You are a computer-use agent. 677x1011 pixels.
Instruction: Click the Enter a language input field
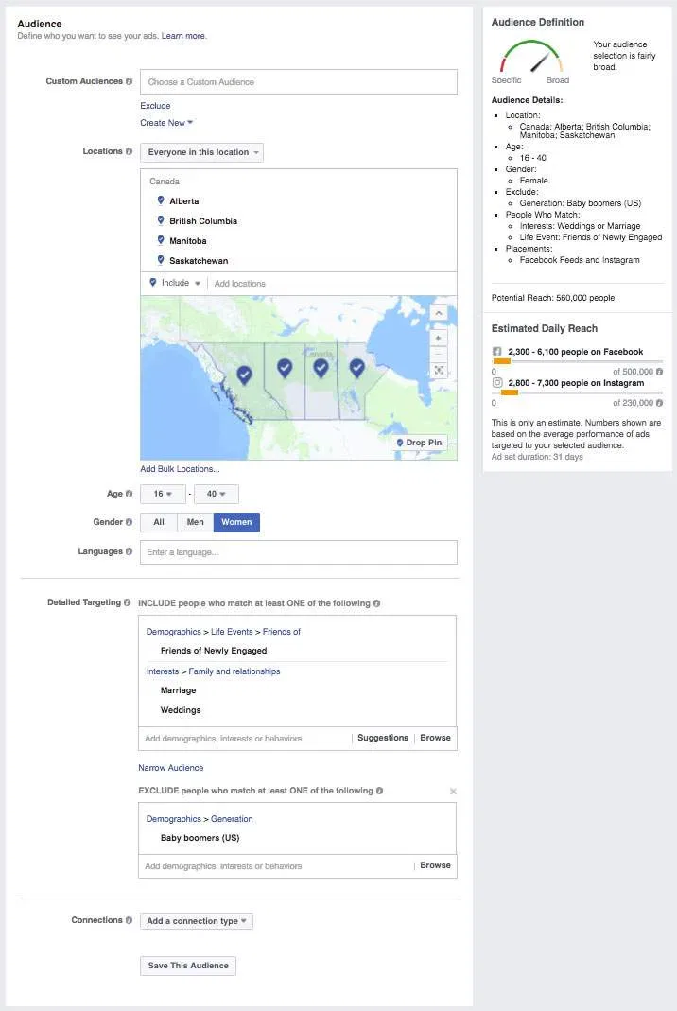click(298, 551)
